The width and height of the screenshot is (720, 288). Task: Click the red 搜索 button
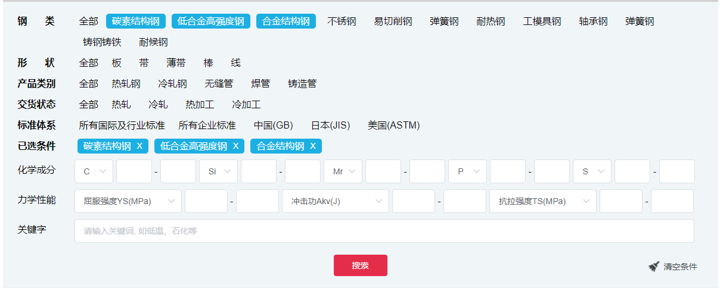361,265
